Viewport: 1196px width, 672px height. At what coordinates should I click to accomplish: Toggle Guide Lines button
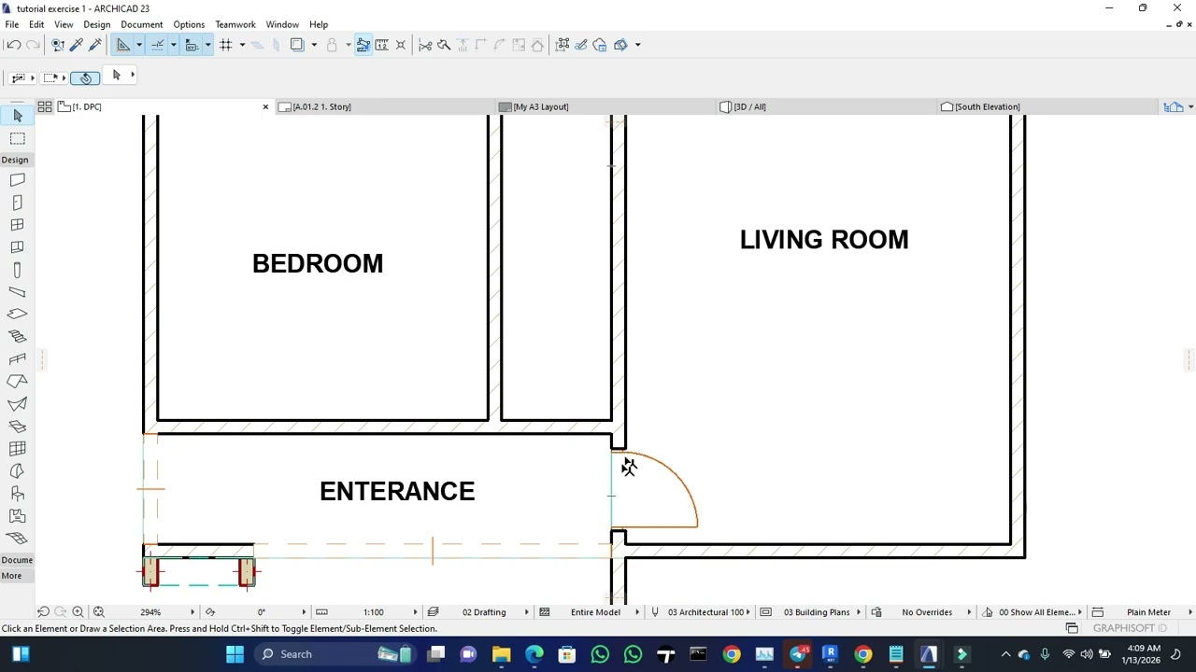click(123, 45)
